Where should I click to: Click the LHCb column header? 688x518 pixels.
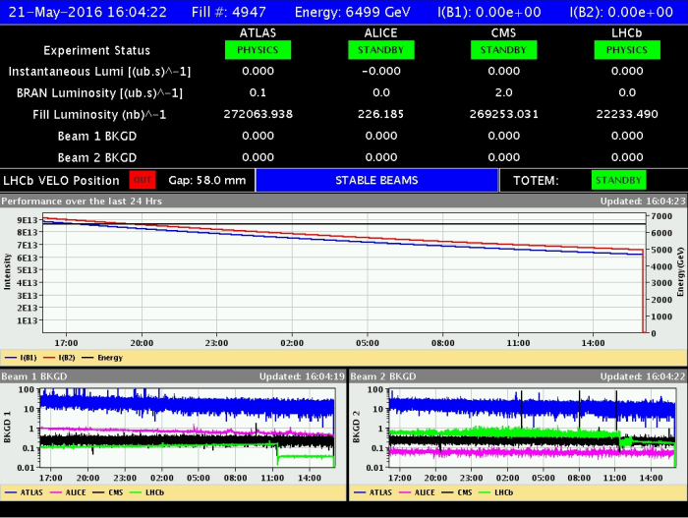tap(627, 32)
